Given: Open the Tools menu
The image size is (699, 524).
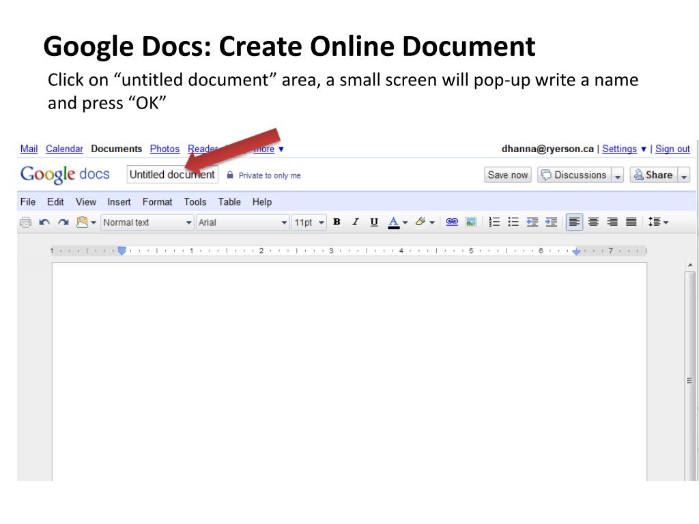Looking at the screenshot, I should click(x=195, y=202).
